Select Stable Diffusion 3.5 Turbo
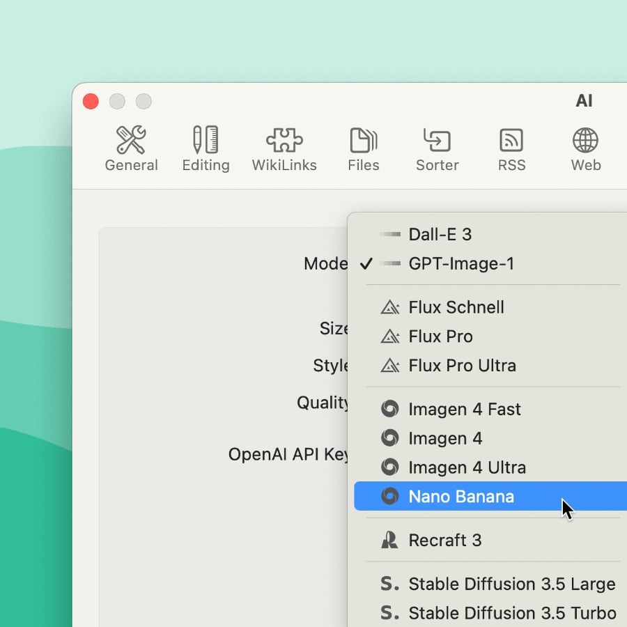This screenshot has width=627, height=627. [512, 613]
